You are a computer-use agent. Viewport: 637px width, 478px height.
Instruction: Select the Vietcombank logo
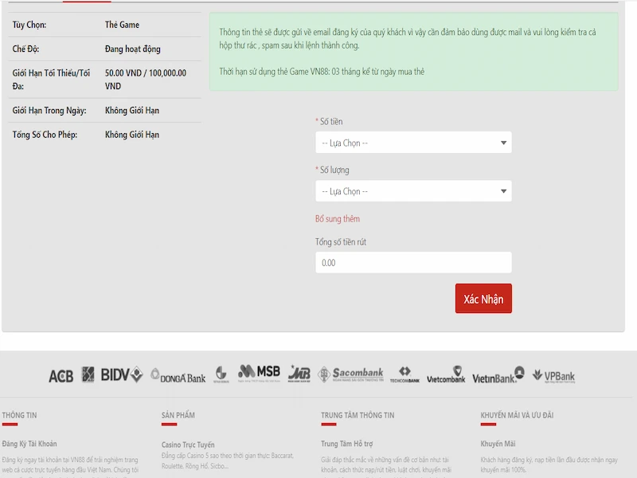pos(445,375)
